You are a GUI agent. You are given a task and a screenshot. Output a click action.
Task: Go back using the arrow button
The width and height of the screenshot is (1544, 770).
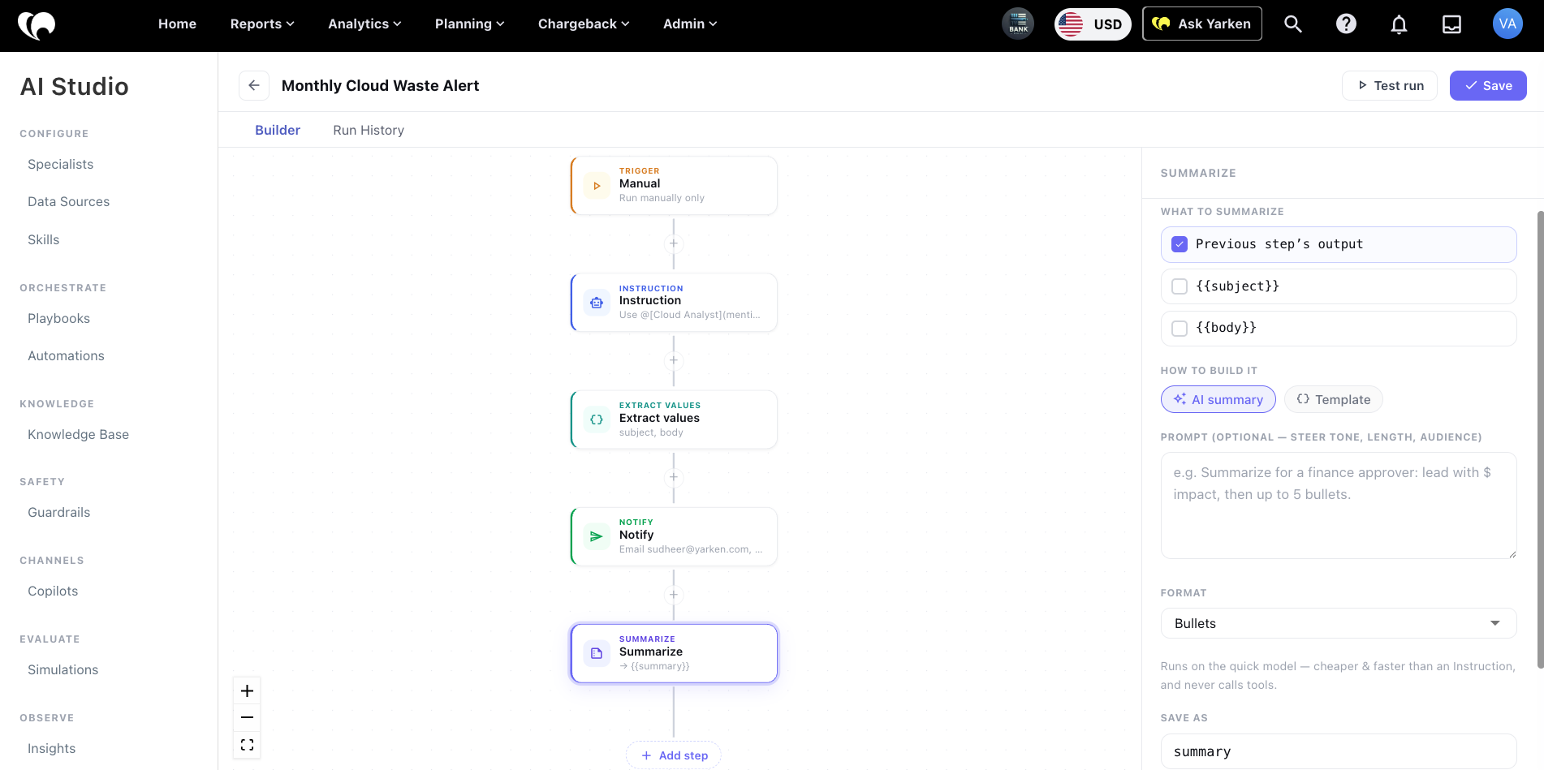coord(254,85)
